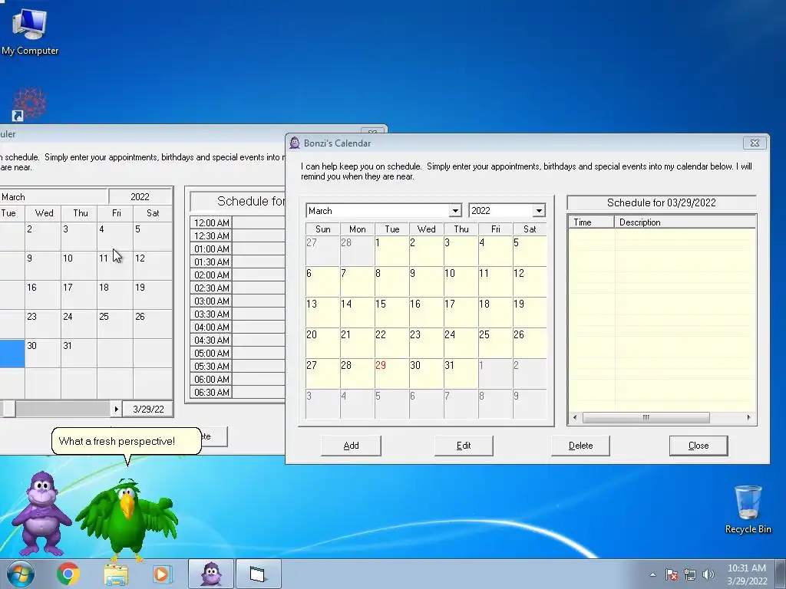Open the taskbar clock showing 10:31 AM
The height and width of the screenshot is (589, 786).
(747, 574)
